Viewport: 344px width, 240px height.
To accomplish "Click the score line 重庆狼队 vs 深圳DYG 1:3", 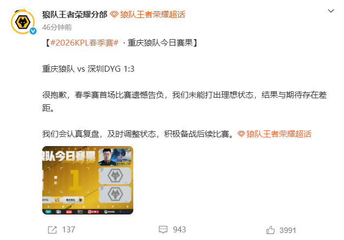I will coord(88,69).
